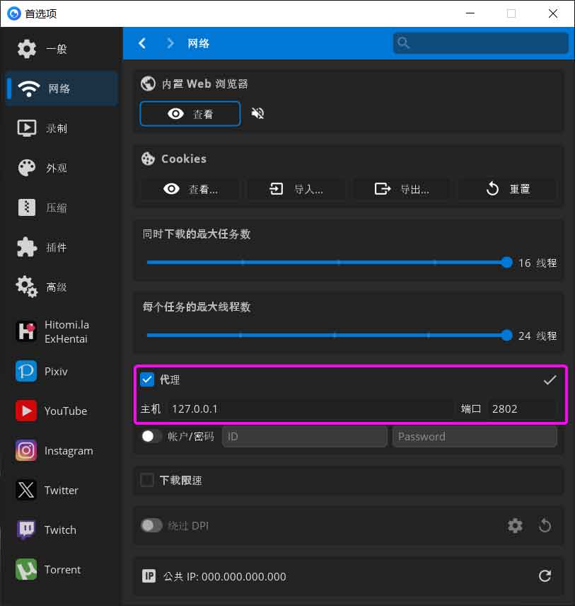Viewport: 575px width, 606px height.
Task: Apply proxy settings with the checkmark icon
Action: [550, 380]
